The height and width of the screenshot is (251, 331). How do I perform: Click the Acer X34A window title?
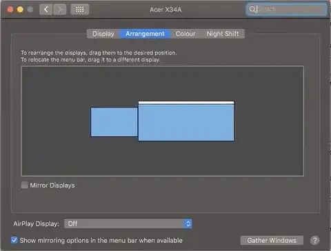(165, 10)
